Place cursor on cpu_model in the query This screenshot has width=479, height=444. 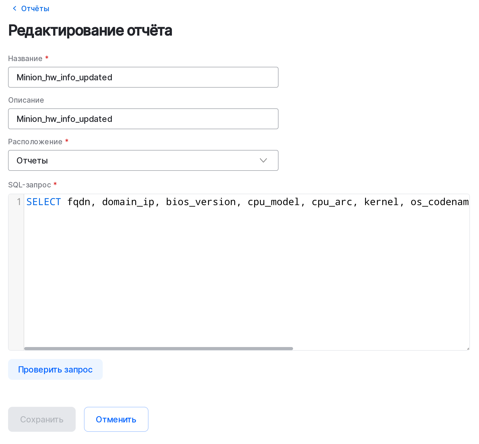click(273, 202)
